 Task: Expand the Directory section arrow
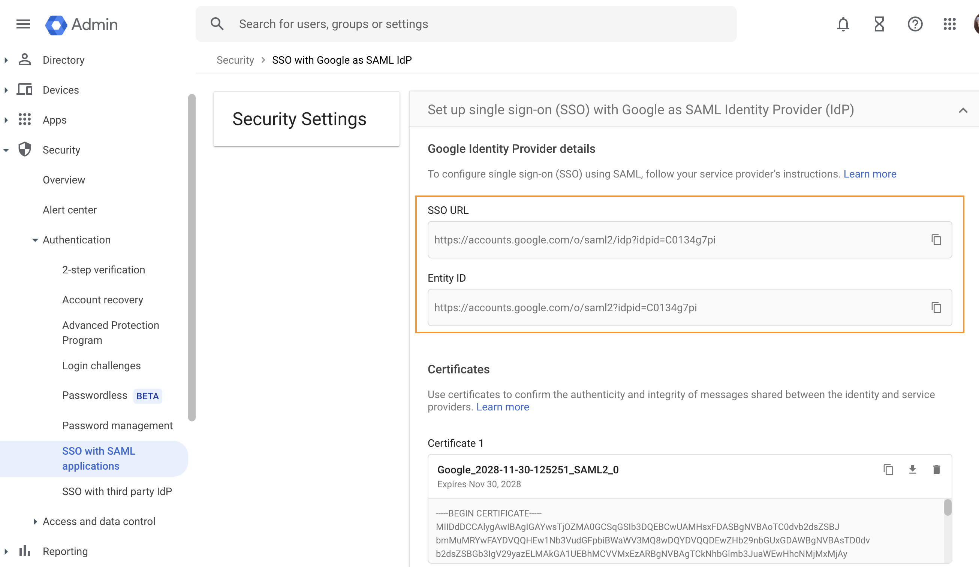6,60
